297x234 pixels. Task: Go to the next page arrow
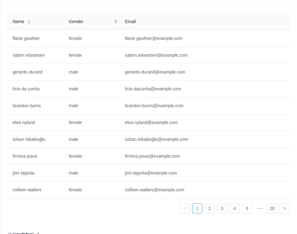[x=285, y=208]
